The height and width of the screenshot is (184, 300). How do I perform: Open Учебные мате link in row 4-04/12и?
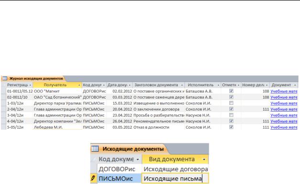(284, 121)
